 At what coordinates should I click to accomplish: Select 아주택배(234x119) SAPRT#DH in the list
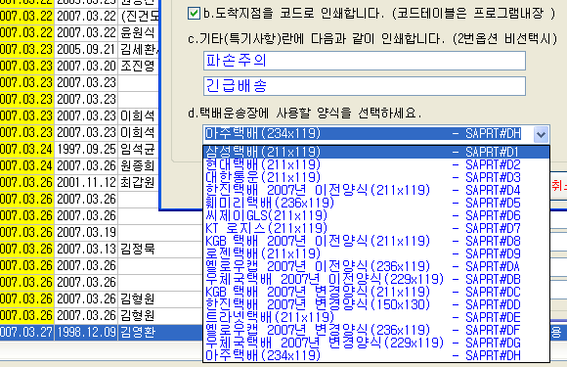point(376,355)
